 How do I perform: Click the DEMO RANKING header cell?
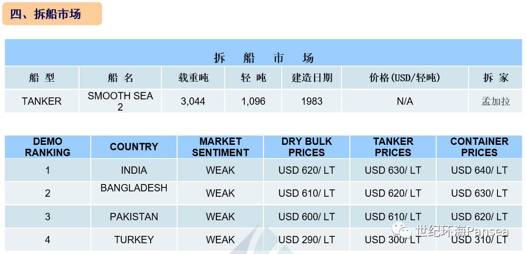[48, 147]
